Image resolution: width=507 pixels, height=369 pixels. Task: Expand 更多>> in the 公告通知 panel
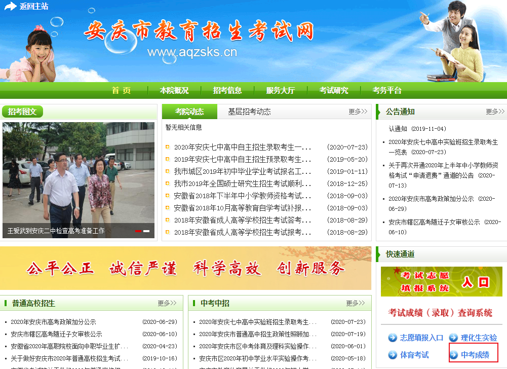click(495, 112)
